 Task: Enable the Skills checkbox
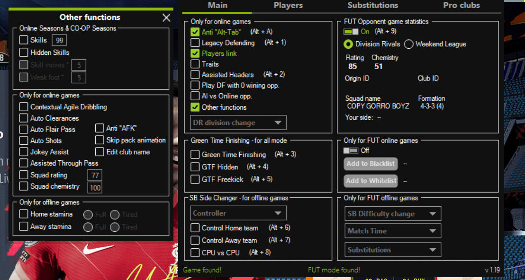click(23, 40)
